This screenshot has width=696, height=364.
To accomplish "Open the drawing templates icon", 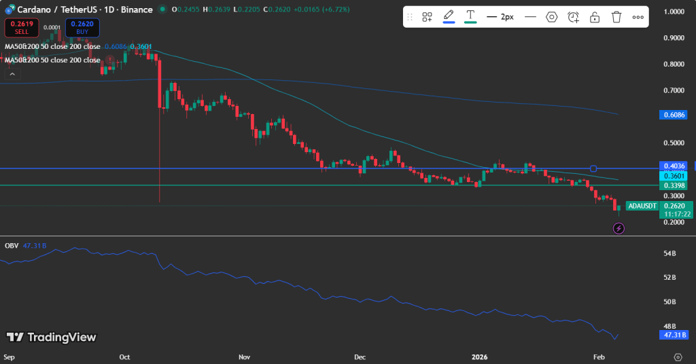I will tap(427, 17).
